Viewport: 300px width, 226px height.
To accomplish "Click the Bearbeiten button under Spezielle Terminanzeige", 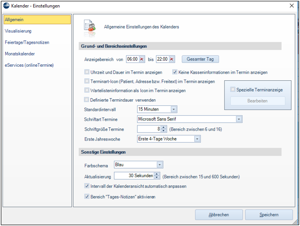I will click(x=258, y=101).
